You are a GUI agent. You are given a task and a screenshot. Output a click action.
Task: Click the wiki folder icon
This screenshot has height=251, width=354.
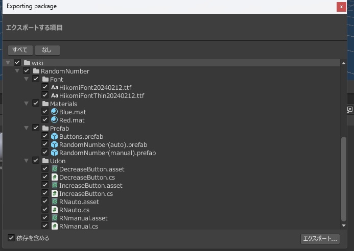click(27, 63)
